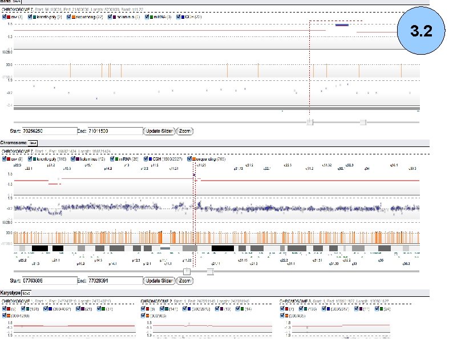
Task: Click right slider handle in Band panel
Action: pyautogui.click(x=363, y=122)
